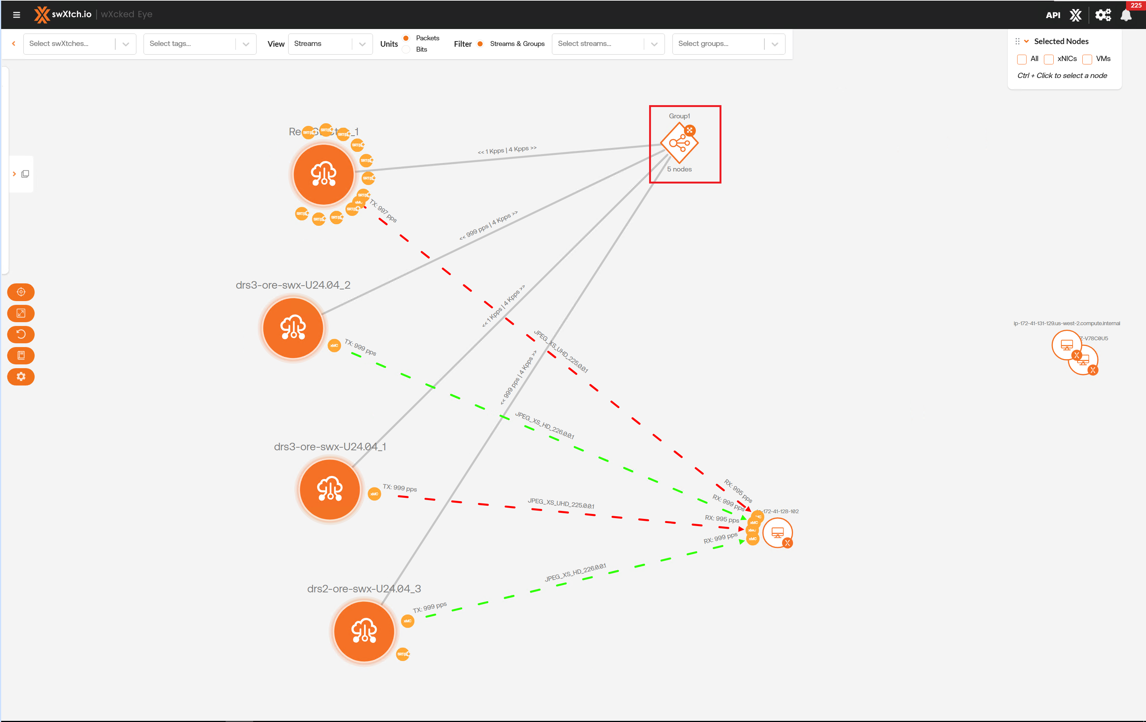
Task: Expand the Group1 node cluster icon
Action: point(690,130)
